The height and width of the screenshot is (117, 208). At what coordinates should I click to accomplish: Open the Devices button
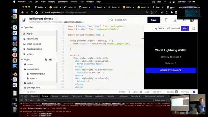(x=172, y=92)
